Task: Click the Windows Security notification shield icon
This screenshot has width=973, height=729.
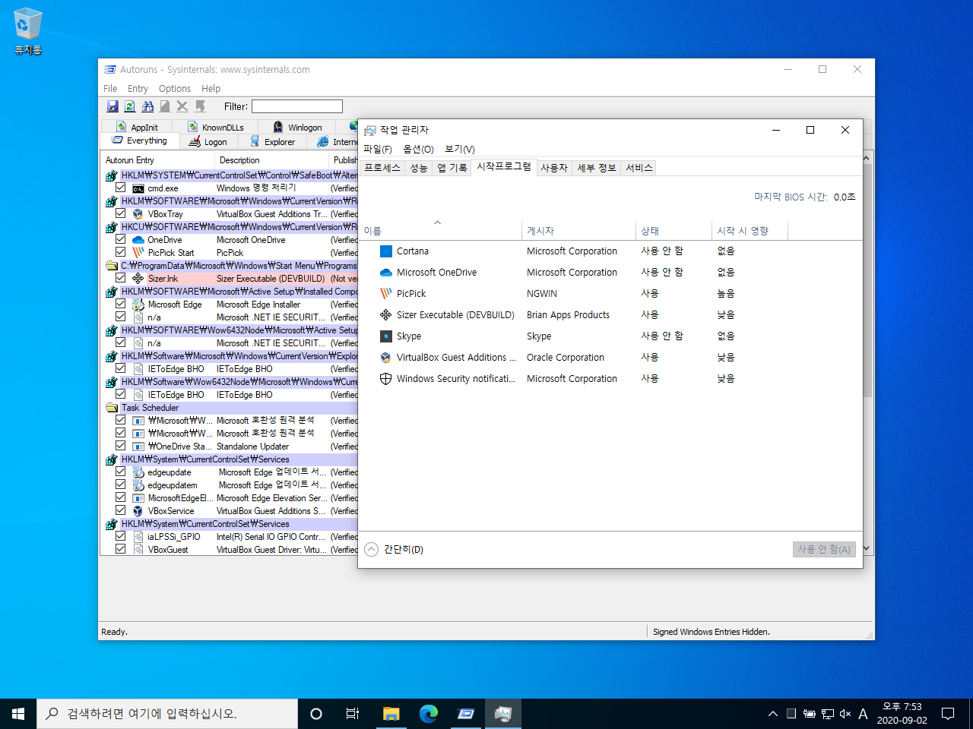Action: [386, 379]
